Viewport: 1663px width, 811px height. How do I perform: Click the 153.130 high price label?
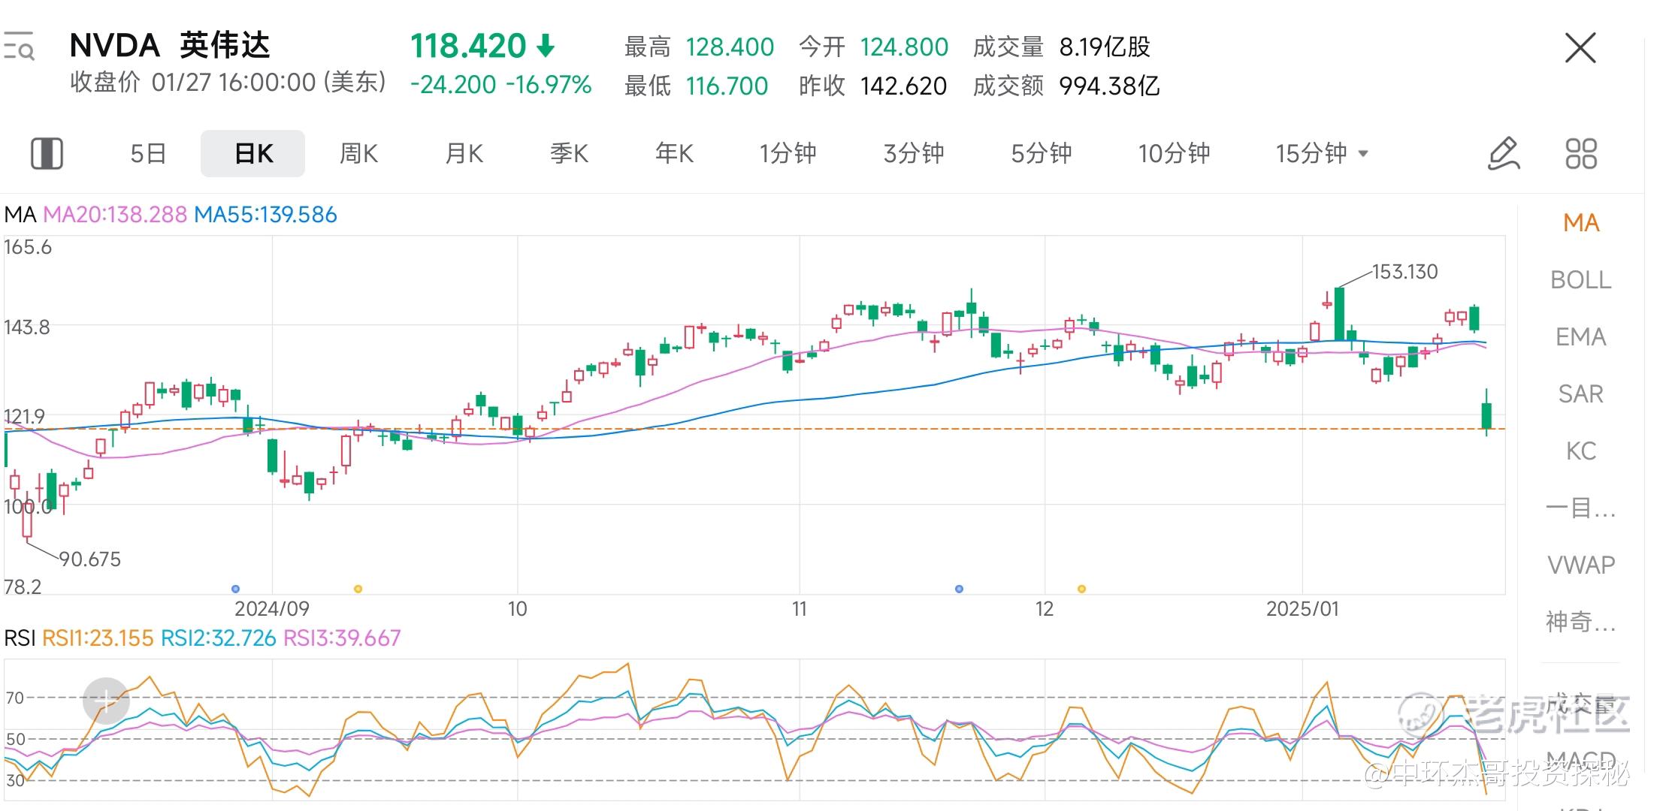[1404, 272]
